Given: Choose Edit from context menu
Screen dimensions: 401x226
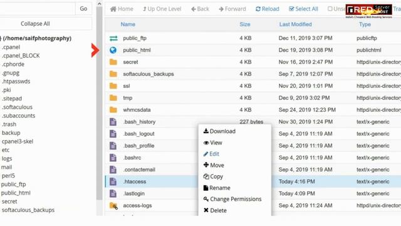Looking at the screenshot, I should coord(211,154).
